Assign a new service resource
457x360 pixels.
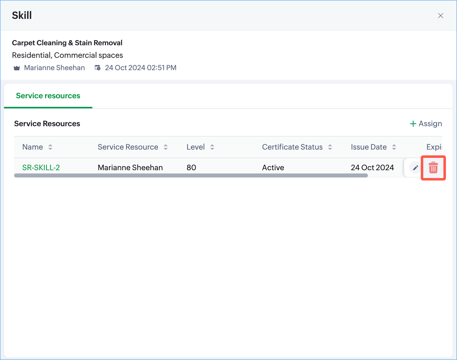pyautogui.click(x=426, y=124)
